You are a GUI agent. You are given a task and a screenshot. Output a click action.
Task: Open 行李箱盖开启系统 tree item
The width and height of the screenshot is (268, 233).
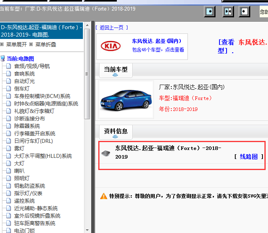pos(35,133)
